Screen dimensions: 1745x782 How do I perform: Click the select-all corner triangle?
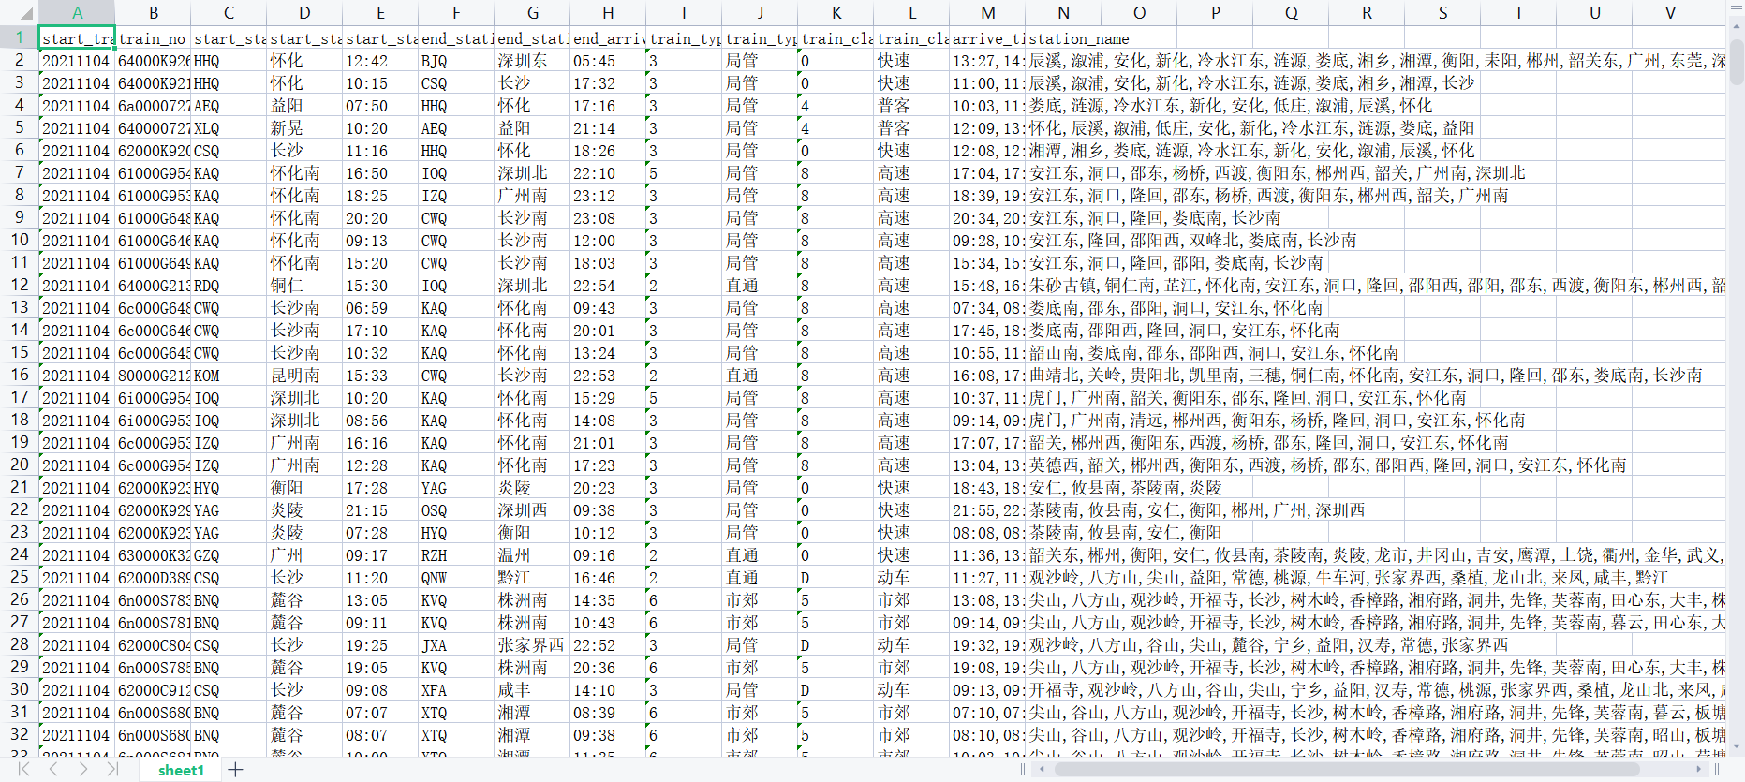26,13
